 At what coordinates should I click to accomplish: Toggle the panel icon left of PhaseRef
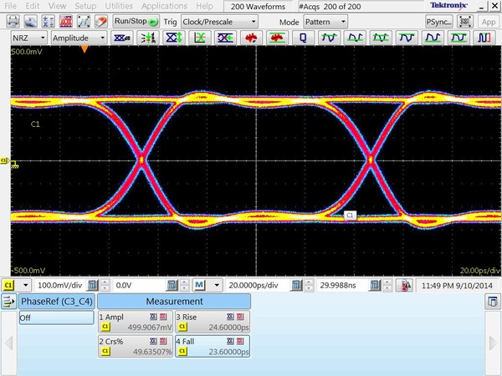tap(10, 301)
